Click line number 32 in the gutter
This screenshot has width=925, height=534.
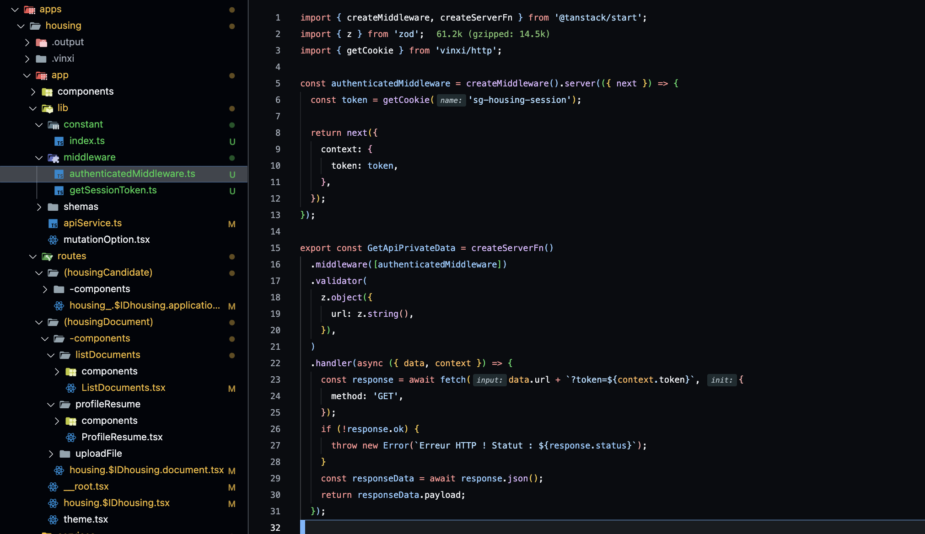pyautogui.click(x=275, y=528)
